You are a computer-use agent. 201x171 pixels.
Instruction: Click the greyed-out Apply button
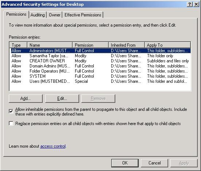click(x=184, y=163)
